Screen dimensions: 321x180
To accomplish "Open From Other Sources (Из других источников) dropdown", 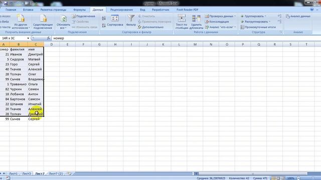I will tap(21, 21).
